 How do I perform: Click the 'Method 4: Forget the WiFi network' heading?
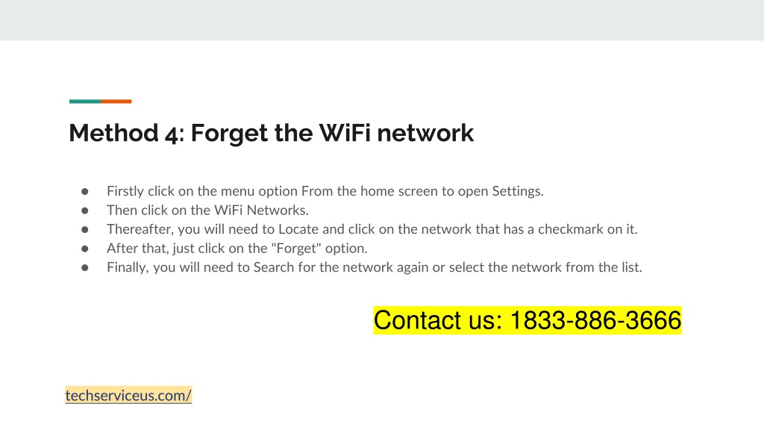coord(272,133)
